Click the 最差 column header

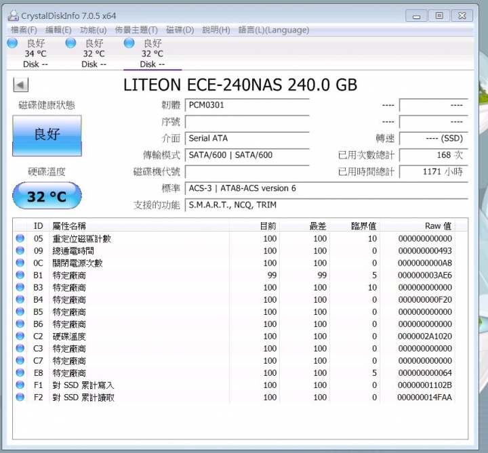[305, 225]
